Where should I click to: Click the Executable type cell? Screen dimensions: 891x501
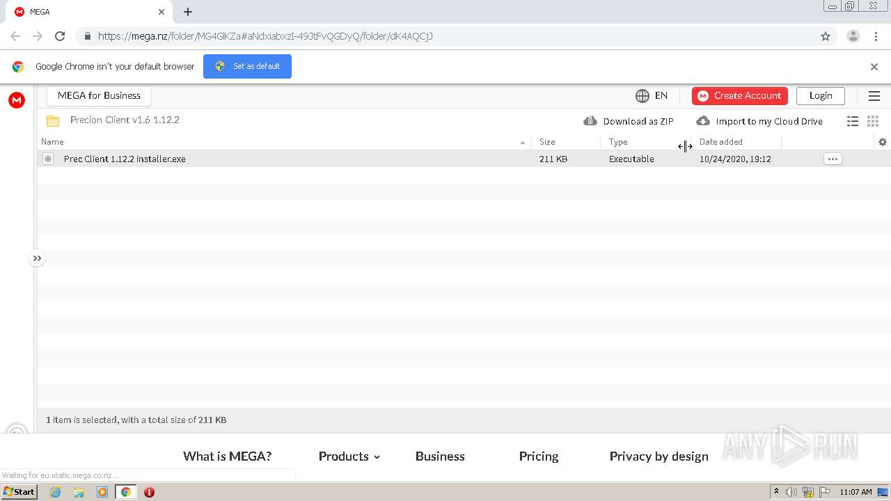tap(631, 159)
